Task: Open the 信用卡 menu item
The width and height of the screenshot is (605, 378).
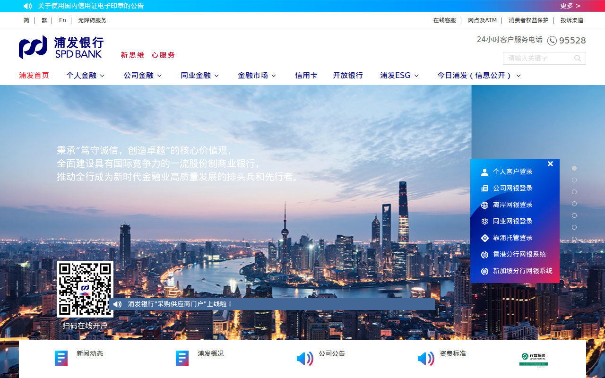Action: pyautogui.click(x=306, y=76)
